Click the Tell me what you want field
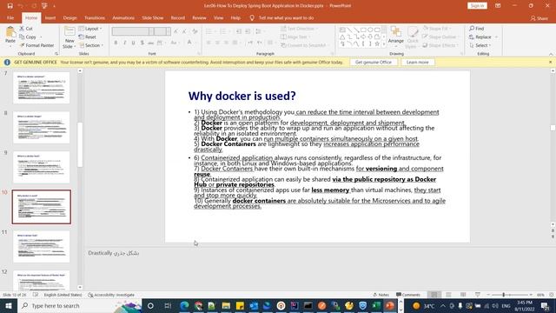 click(x=281, y=17)
